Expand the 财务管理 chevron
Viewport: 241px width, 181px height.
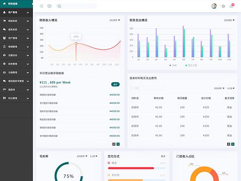point(28,64)
